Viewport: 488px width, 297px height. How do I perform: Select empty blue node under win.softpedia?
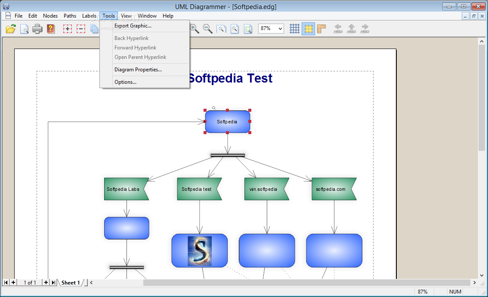pyautogui.click(x=267, y=251)
